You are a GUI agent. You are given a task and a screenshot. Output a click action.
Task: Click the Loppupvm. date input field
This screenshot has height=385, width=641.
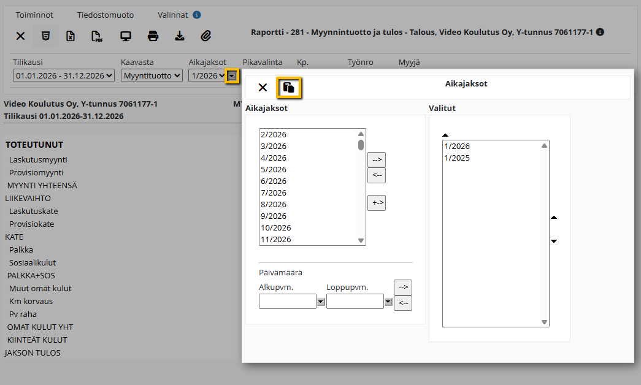(355, 302)
